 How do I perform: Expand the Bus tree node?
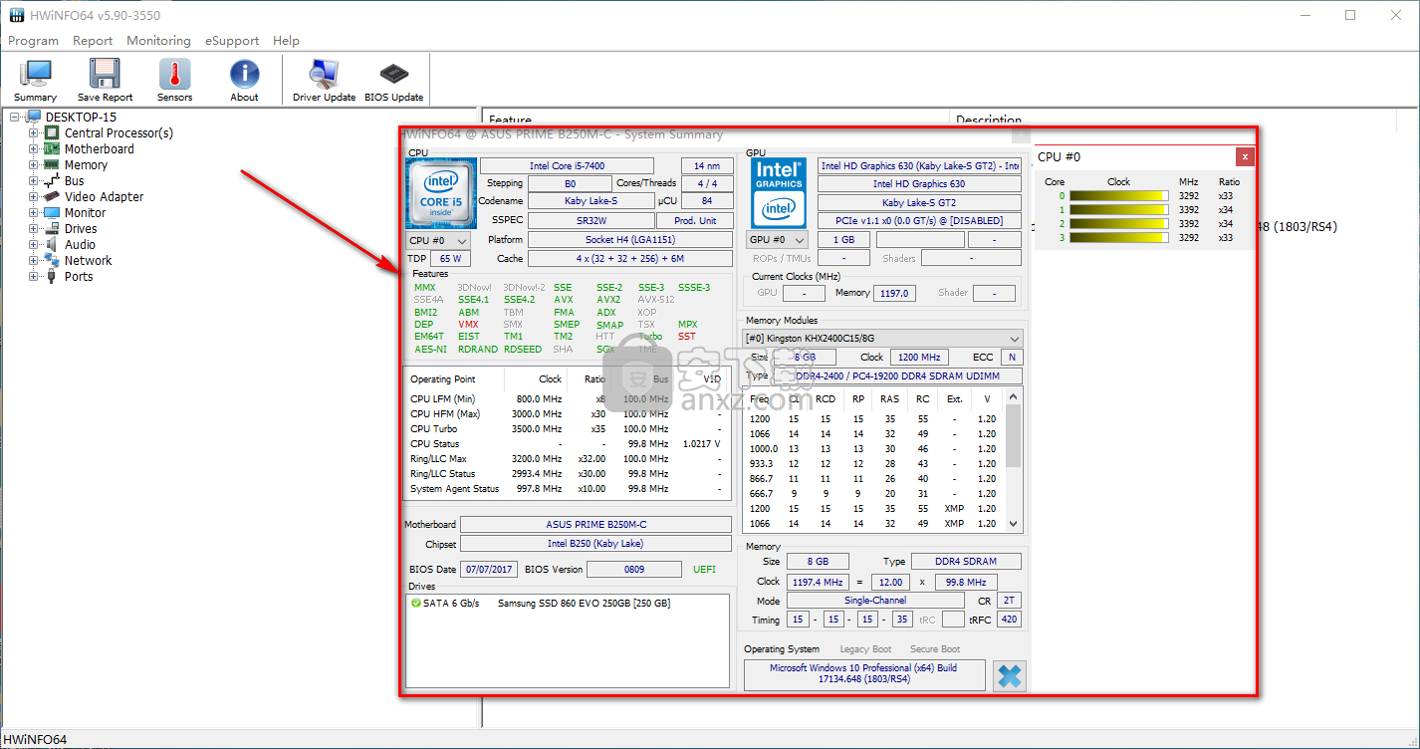coord(34,180)
